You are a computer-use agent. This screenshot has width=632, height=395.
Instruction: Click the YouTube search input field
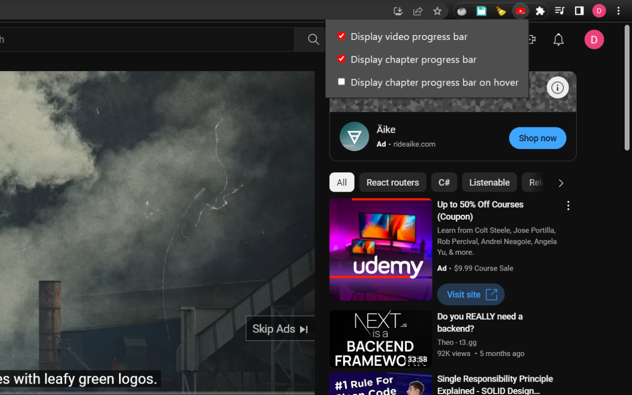pyautogui.click(x=147, y=39)
